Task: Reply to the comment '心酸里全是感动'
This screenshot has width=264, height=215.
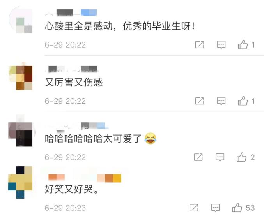Action: [221, 45]
